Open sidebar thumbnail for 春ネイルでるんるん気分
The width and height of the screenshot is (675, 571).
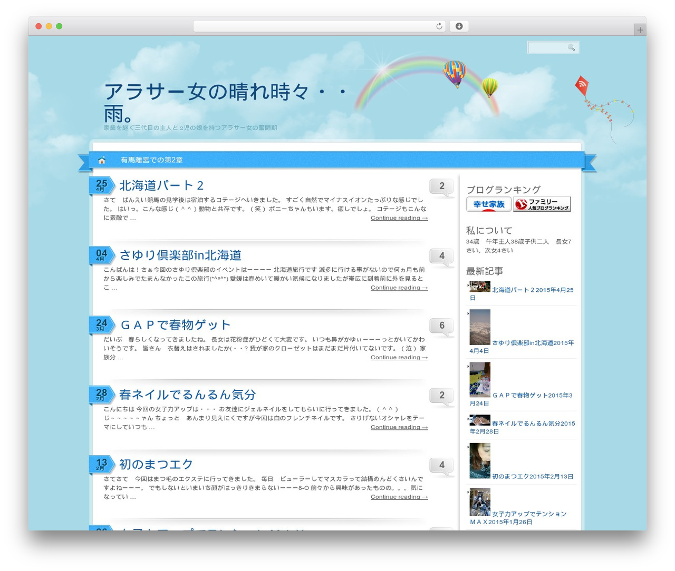point(480,420)
